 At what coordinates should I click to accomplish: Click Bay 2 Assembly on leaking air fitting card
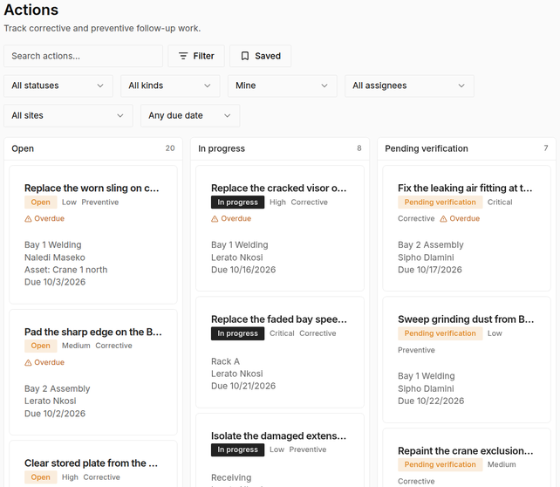(x=431, y=245)
